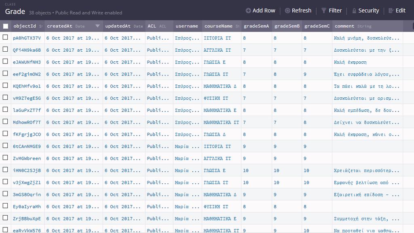Click the Grade class title
The image size is (414, 233).
coord(15,12)
